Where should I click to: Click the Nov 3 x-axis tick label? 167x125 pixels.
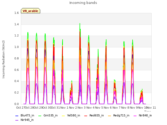point(82,108)
